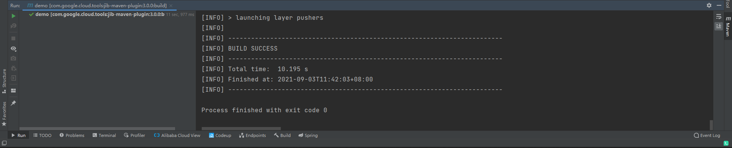This screenshot has width=732, height=148.
Task: Toggle soft-wrap in console output
Action: point(719,17)
